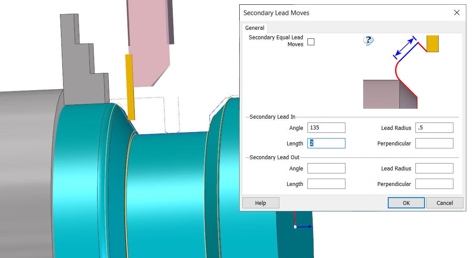This screenshot has width=475, height=258.
Task: Switch to the General tab
Action: click(x=255, y=28)
